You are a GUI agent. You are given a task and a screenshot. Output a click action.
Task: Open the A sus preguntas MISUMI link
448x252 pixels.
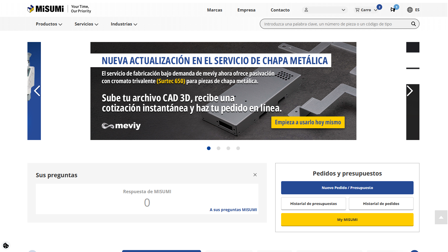(233, 210)
